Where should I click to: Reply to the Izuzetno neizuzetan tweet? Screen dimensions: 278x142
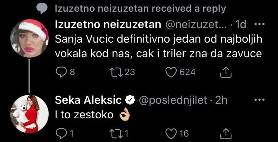coord(61,72)
